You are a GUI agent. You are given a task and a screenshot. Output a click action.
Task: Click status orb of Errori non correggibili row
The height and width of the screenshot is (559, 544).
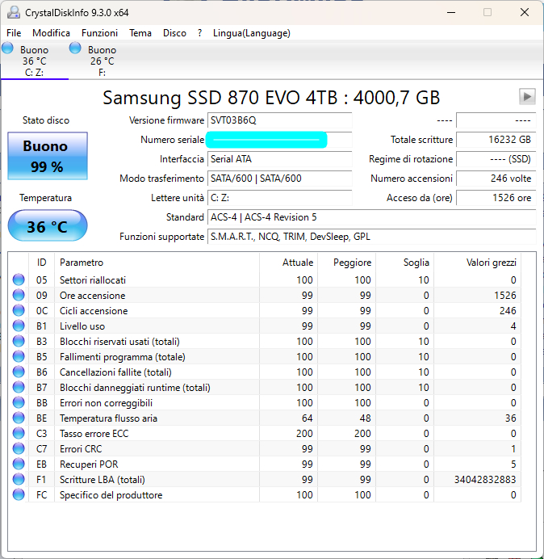pyautogui.click(x=19, y=402)
